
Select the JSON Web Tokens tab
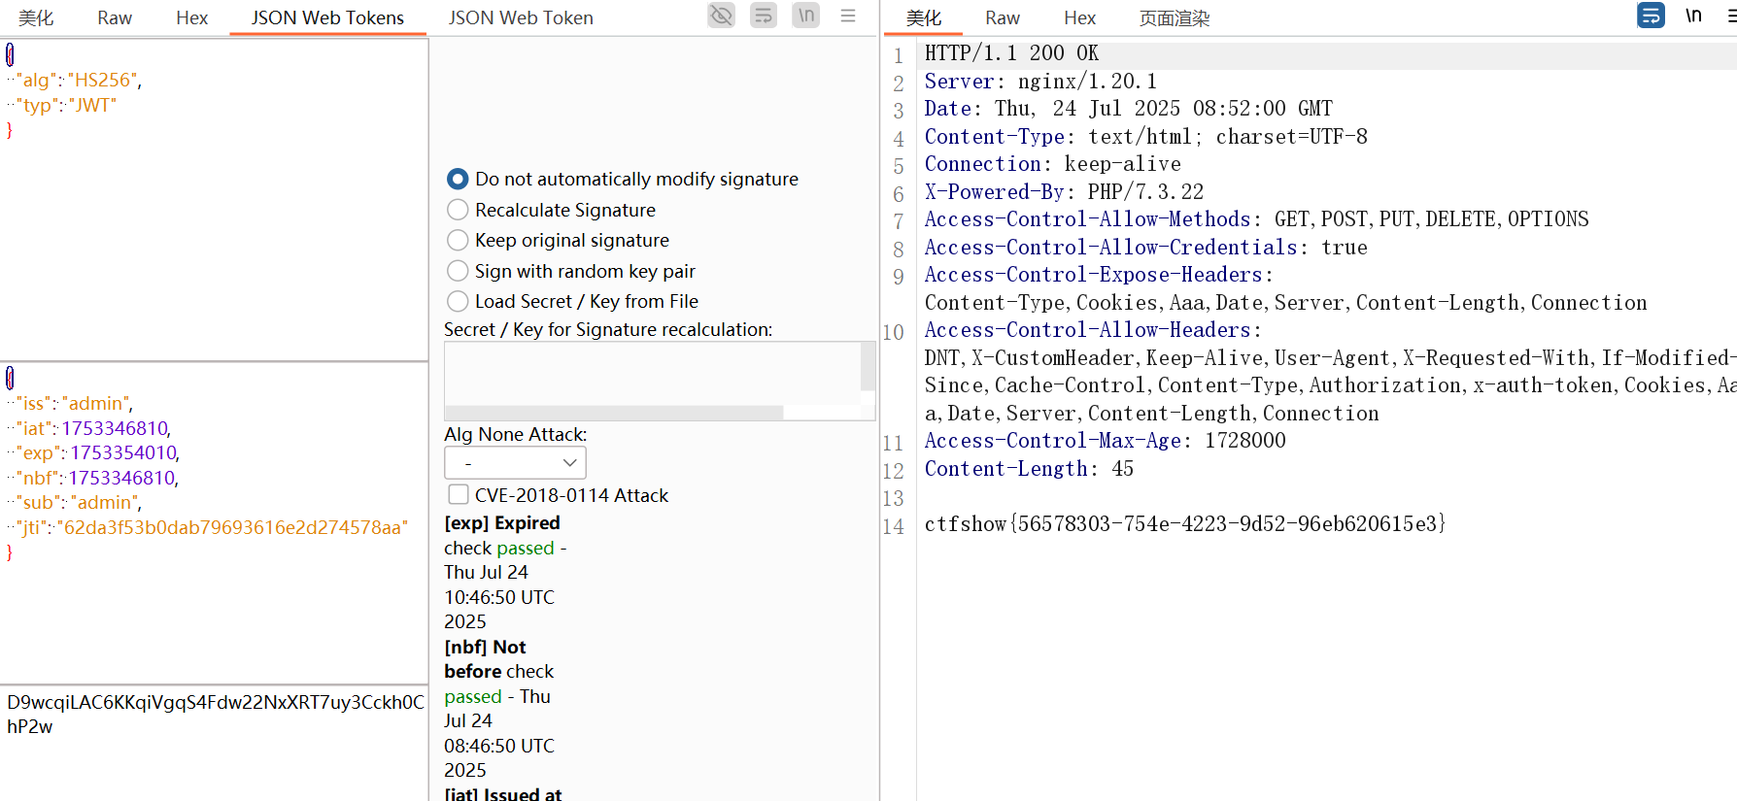pos(327,17)
